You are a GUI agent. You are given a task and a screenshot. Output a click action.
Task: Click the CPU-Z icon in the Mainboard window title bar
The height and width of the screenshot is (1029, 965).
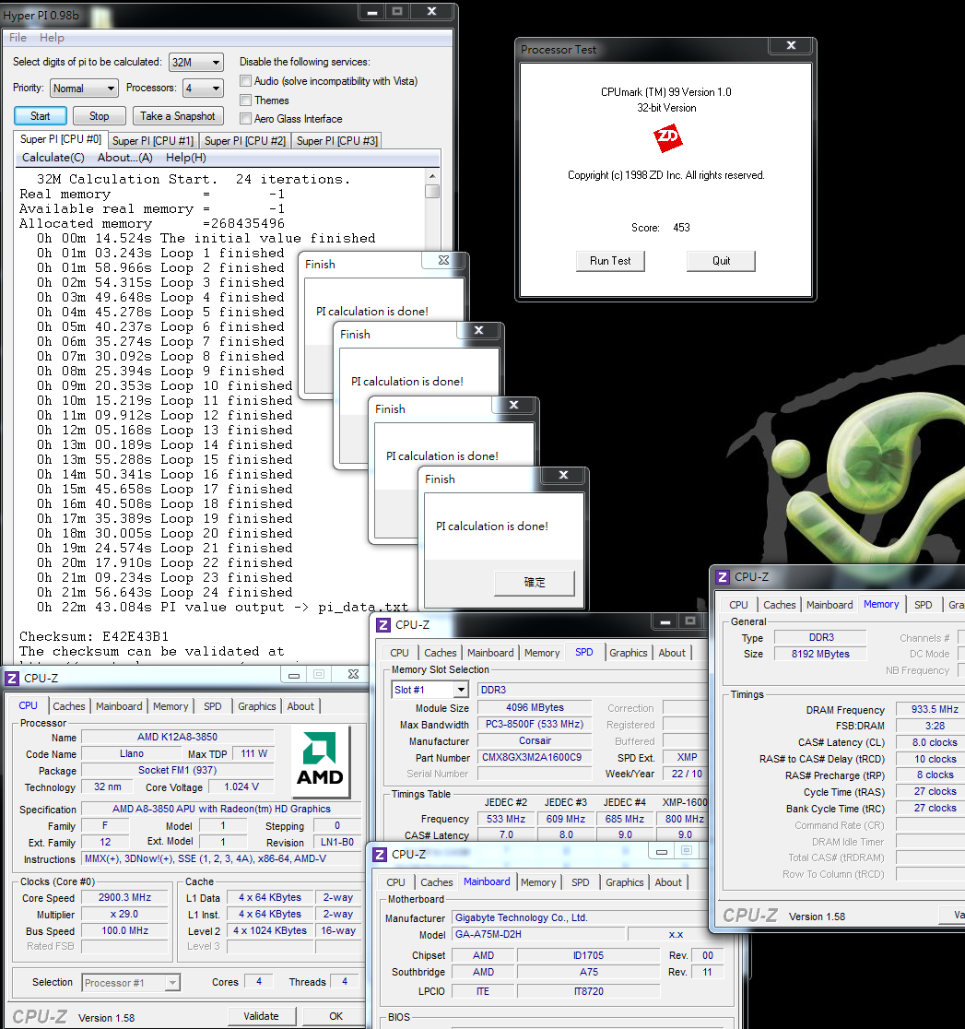coord(379,855)
